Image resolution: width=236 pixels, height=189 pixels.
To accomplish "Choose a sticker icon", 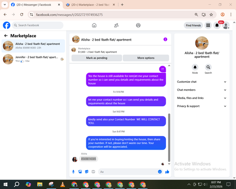I will point(86,172).
